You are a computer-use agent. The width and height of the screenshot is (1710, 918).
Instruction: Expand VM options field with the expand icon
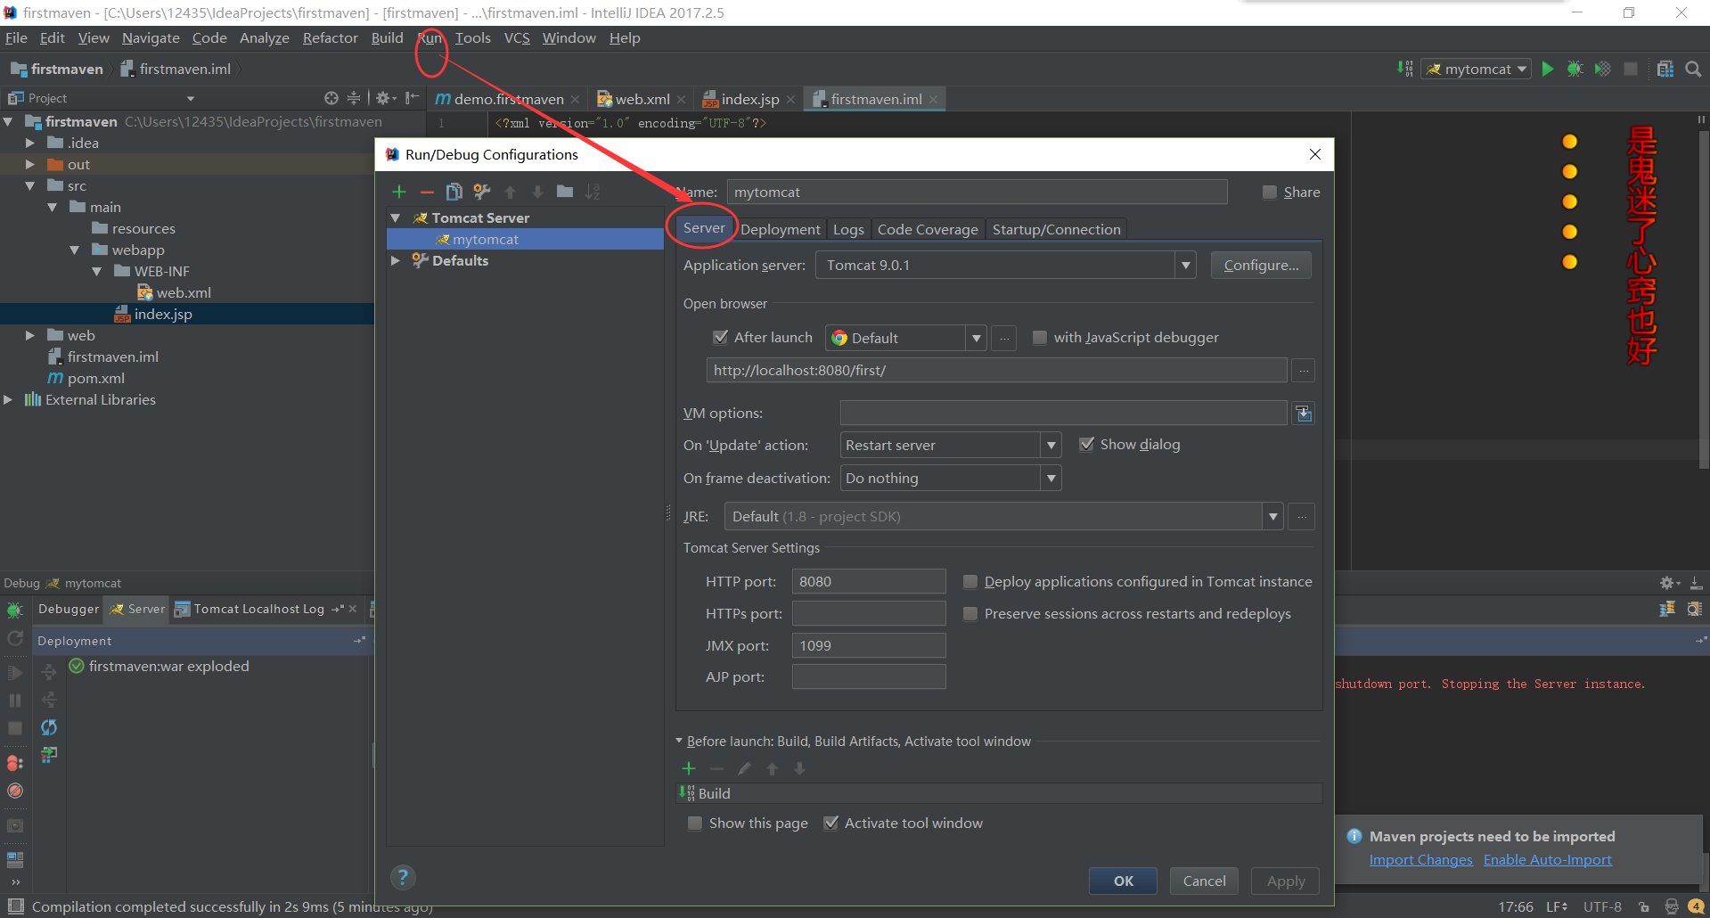(1304, 414)
